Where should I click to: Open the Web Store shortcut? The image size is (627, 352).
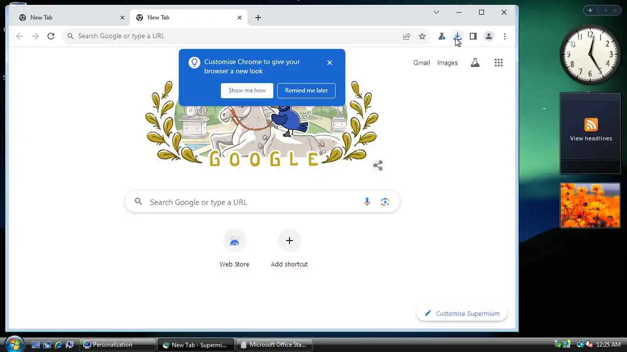(234, 249)
